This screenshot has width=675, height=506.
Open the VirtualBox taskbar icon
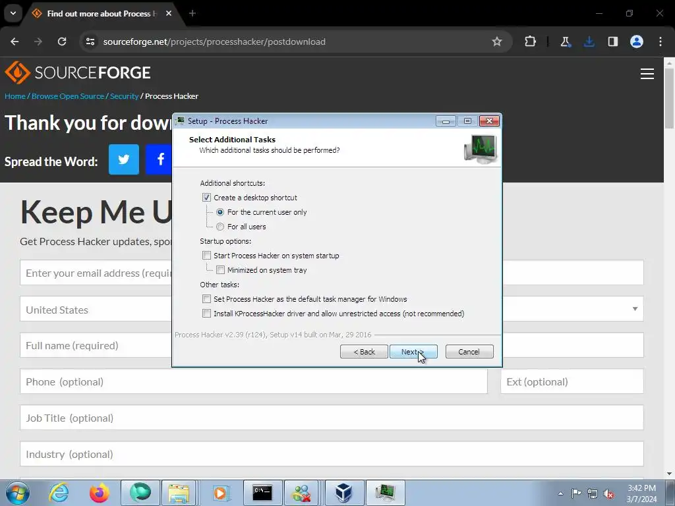coord(344,493)
